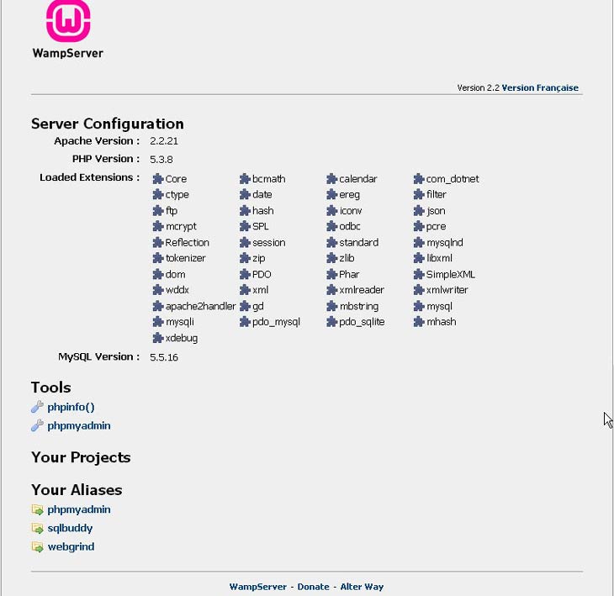Open the webgrind alias link

[71, 546]
